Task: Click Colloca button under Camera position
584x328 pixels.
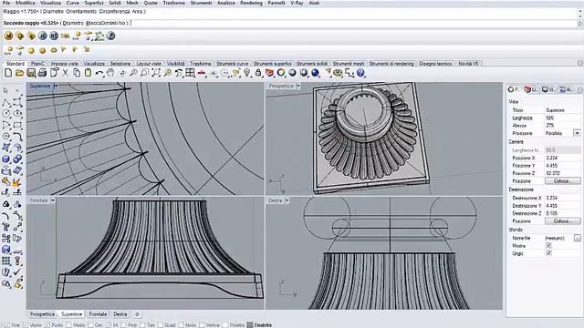Action: [562, 181]
